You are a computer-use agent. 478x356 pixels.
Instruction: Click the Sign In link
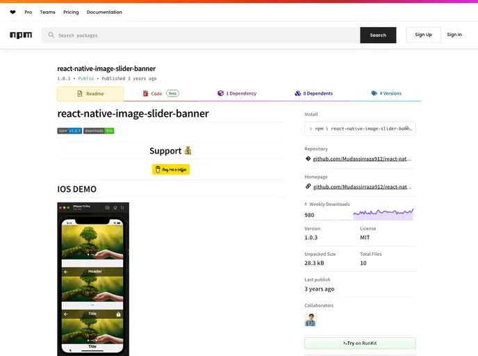[x=454, y=35]
